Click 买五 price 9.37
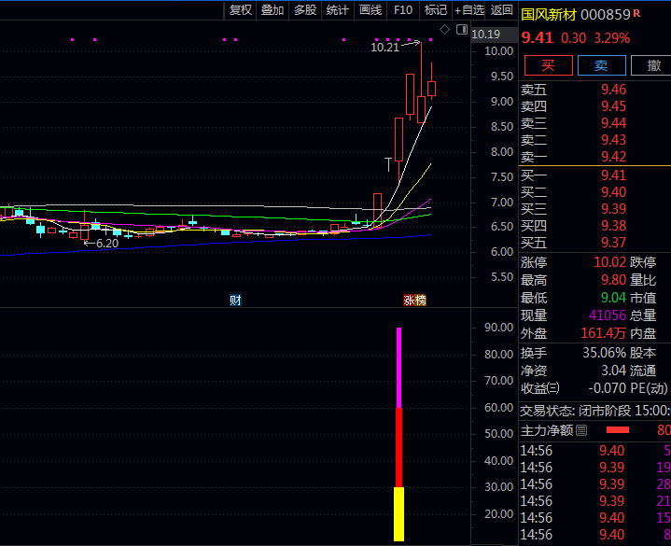 coord(613,243)
